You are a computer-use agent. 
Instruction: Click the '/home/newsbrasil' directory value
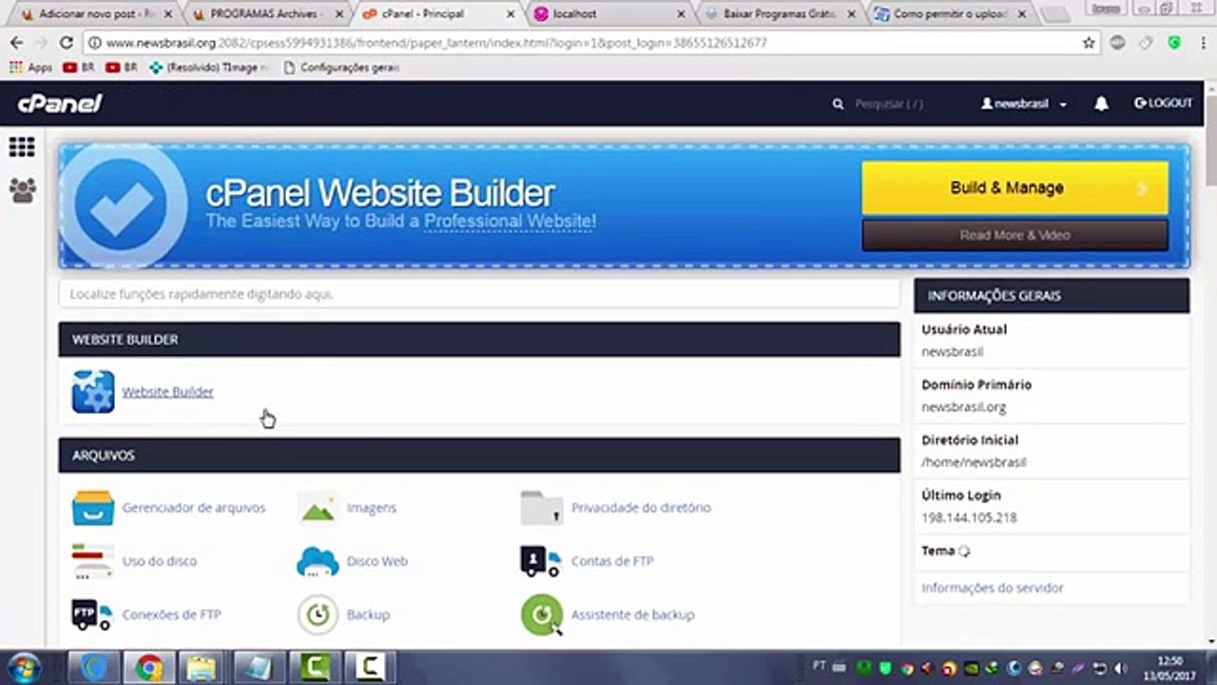pyautogui.click(x=974, y=462)
